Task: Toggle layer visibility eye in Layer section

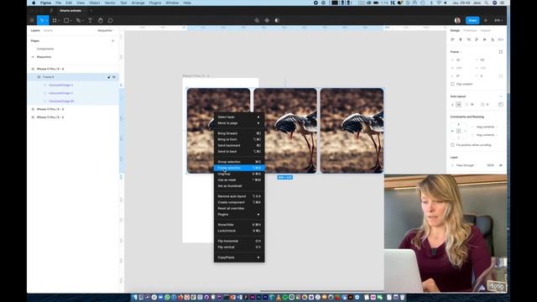Action: point(501,165)
